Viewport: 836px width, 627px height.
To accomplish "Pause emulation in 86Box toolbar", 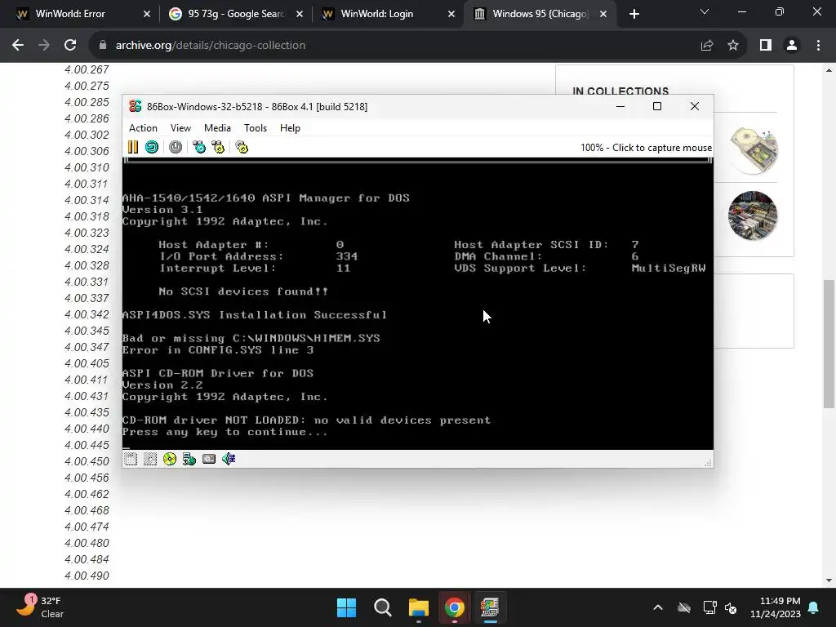I will click(133, 147).
